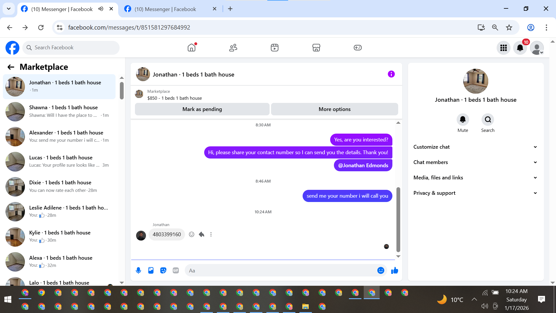Click the More options button
Viewport: 556px width, 313px height.
pos(334,109)
